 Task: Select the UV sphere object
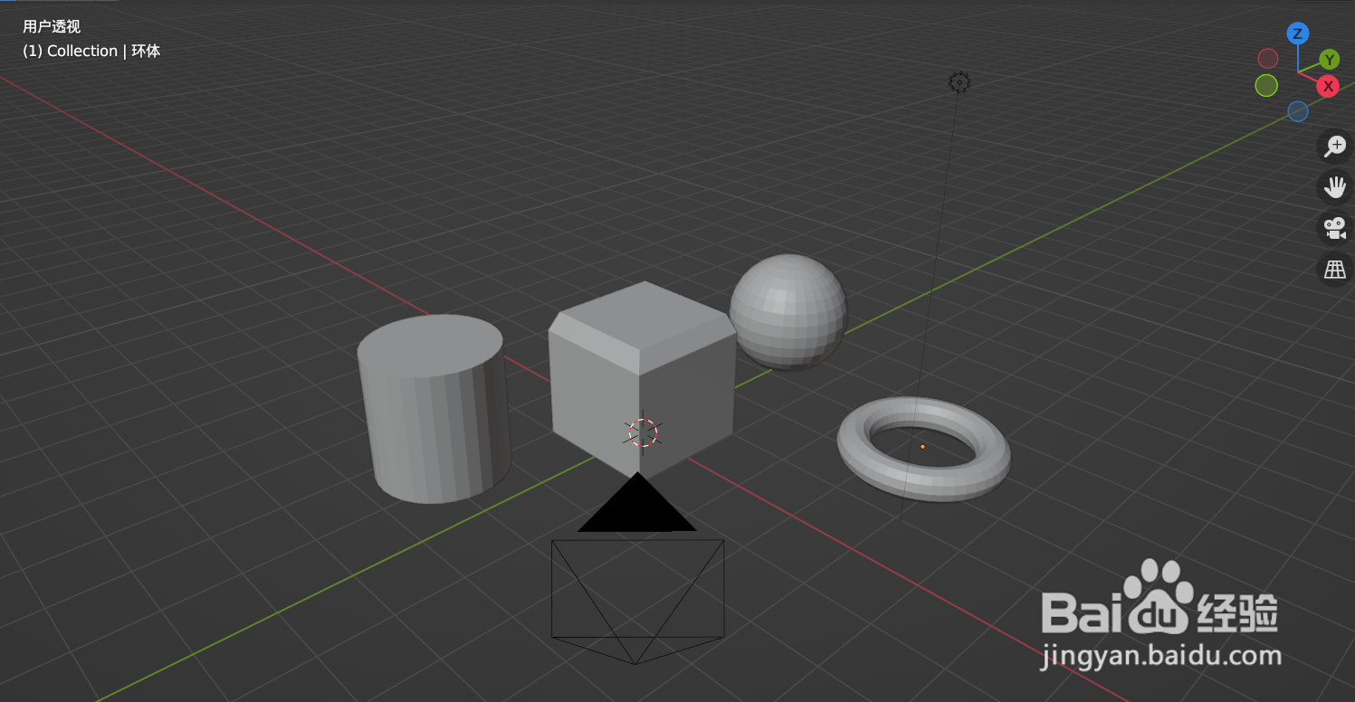(788, 312)
